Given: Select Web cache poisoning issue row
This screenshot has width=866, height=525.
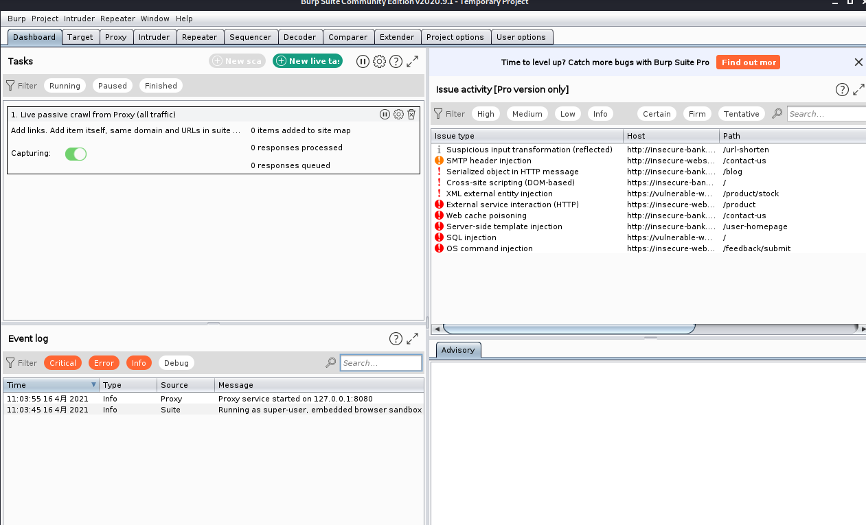Looking at the screenshot, I should [648, 215].
